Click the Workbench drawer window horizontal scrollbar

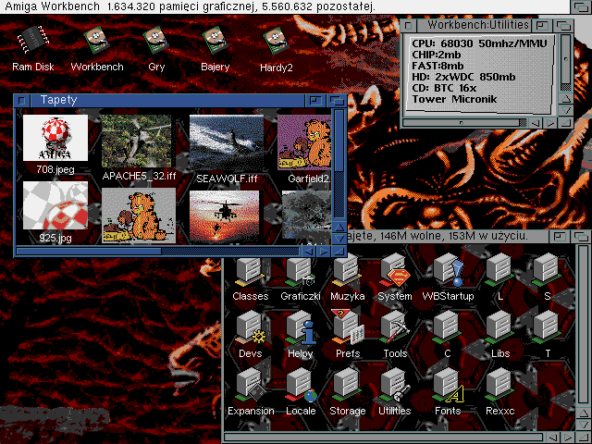(x=384, y=438)
